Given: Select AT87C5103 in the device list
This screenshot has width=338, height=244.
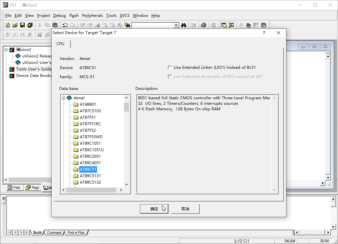Looking at the screenshot, I should pos(90,111).
